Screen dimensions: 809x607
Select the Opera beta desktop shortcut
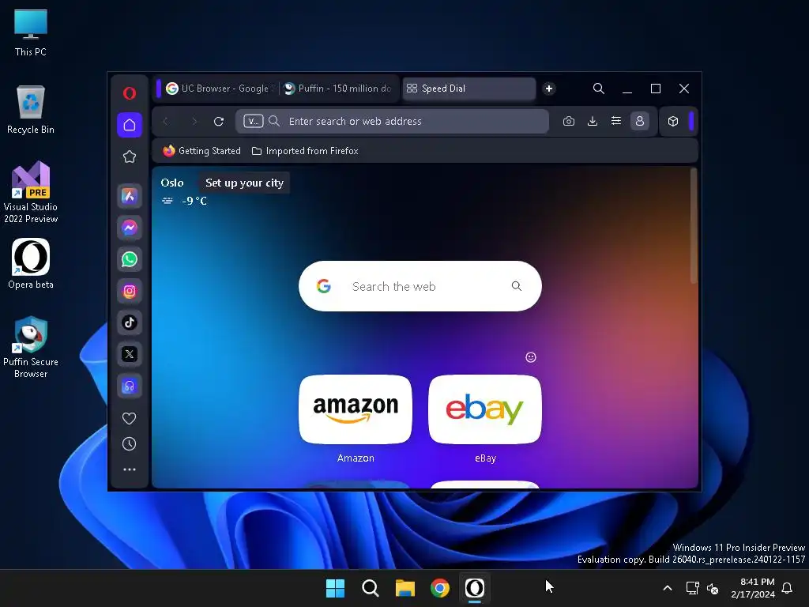[31, 263]
